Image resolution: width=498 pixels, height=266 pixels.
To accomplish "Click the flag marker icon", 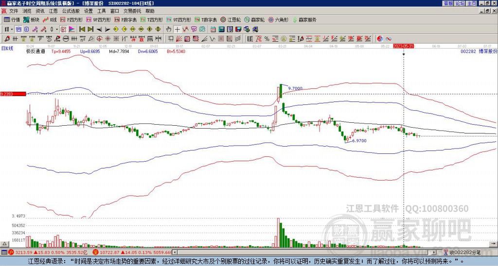I will click(72, 30).
